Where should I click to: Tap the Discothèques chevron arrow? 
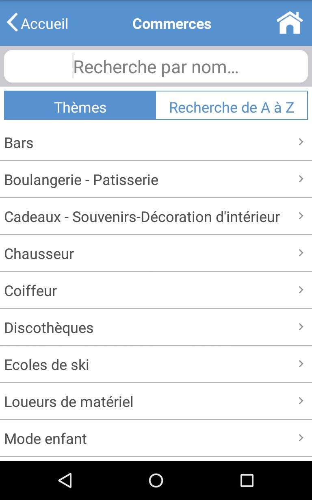(301, 327)
